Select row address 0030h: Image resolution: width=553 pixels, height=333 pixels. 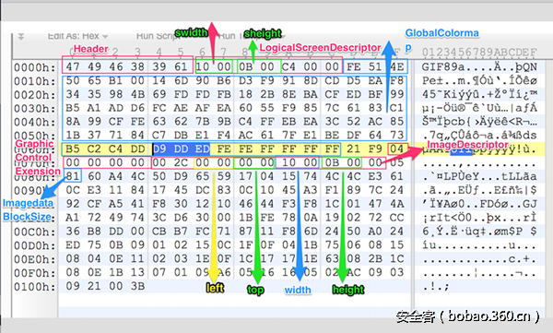click(x=35, y=109)
